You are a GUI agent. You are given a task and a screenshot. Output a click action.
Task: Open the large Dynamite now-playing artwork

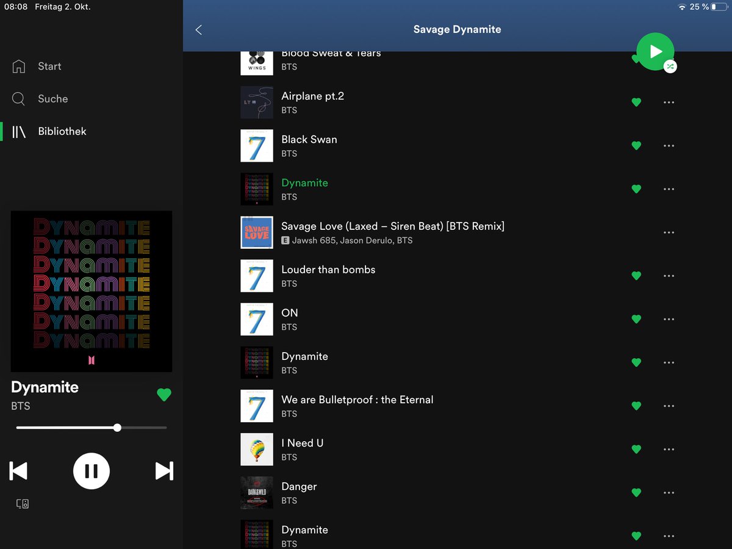point(91,292)
